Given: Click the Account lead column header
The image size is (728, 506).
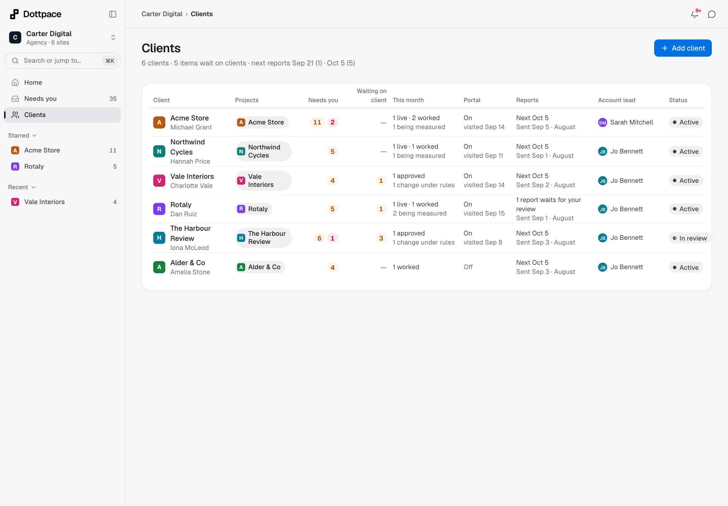Looking at the screenshot, I should pyautogui.click(x=616, y=100).
